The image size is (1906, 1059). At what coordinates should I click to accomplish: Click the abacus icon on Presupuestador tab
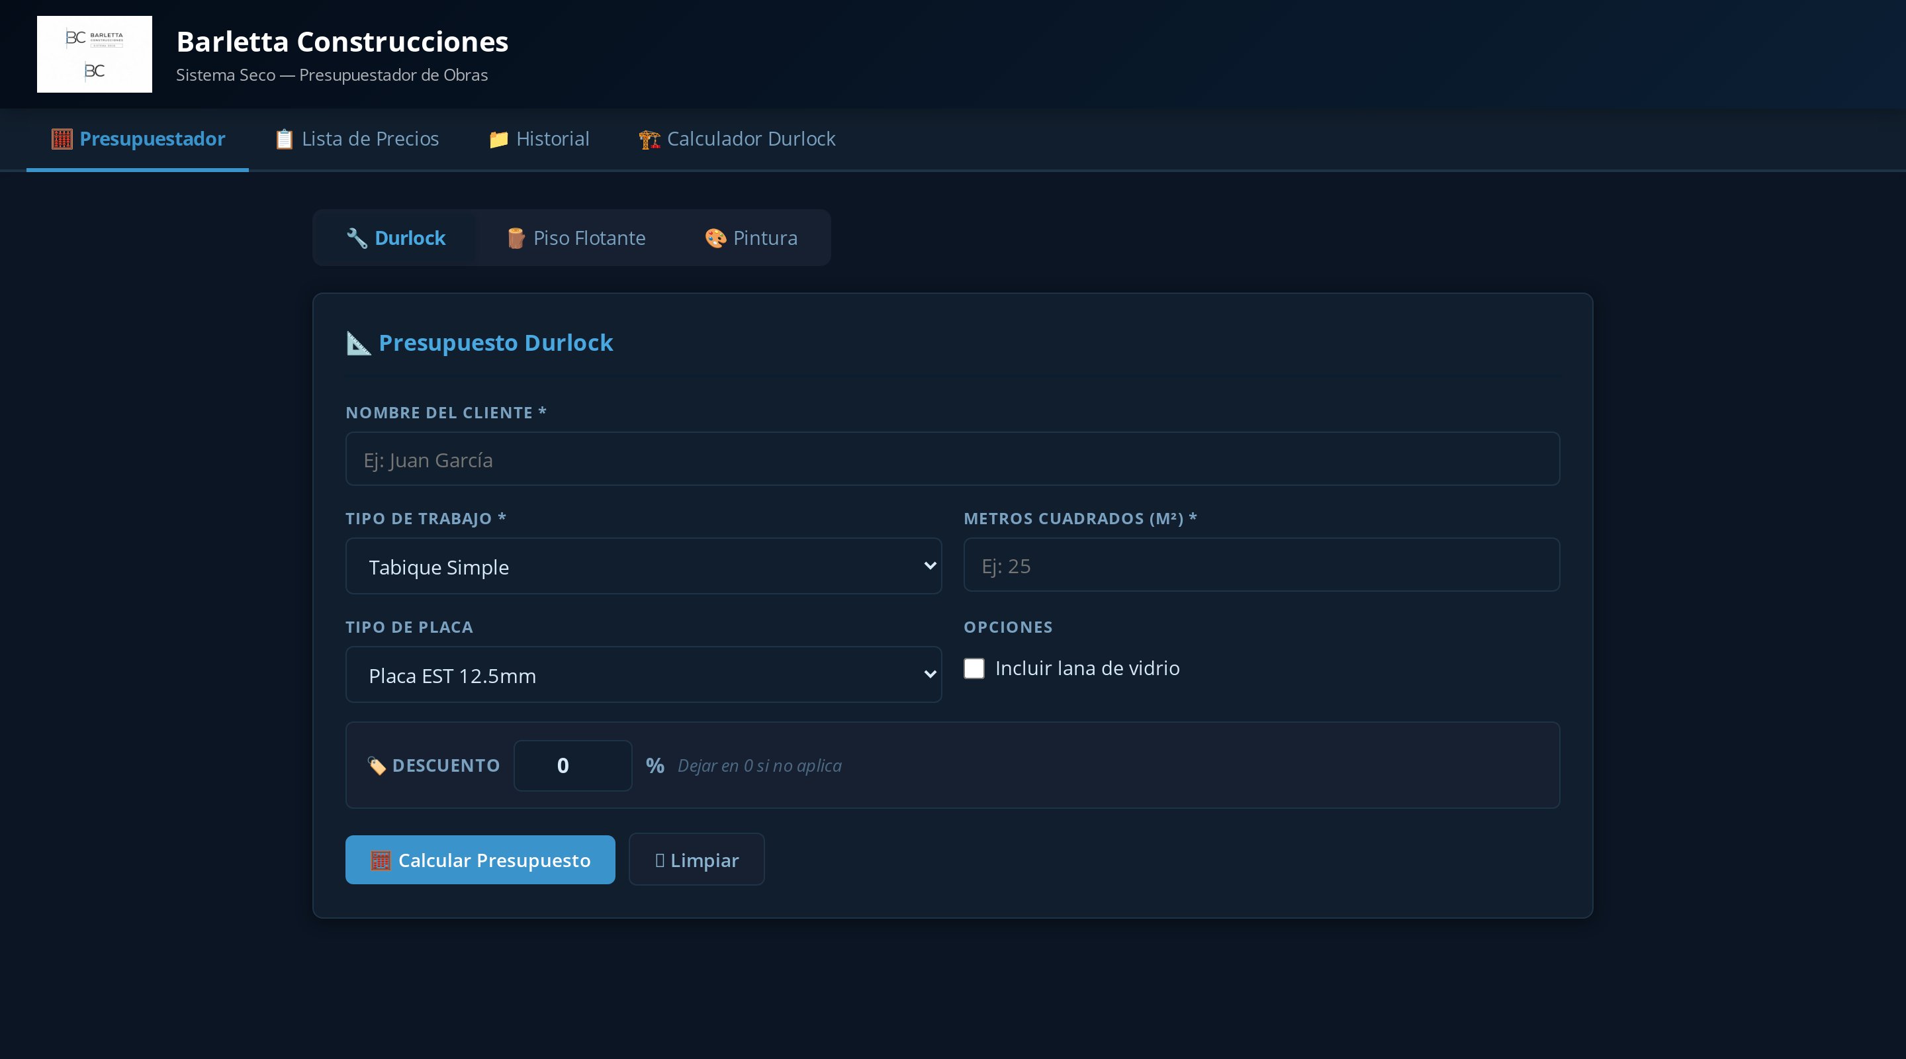pos(62,139)
